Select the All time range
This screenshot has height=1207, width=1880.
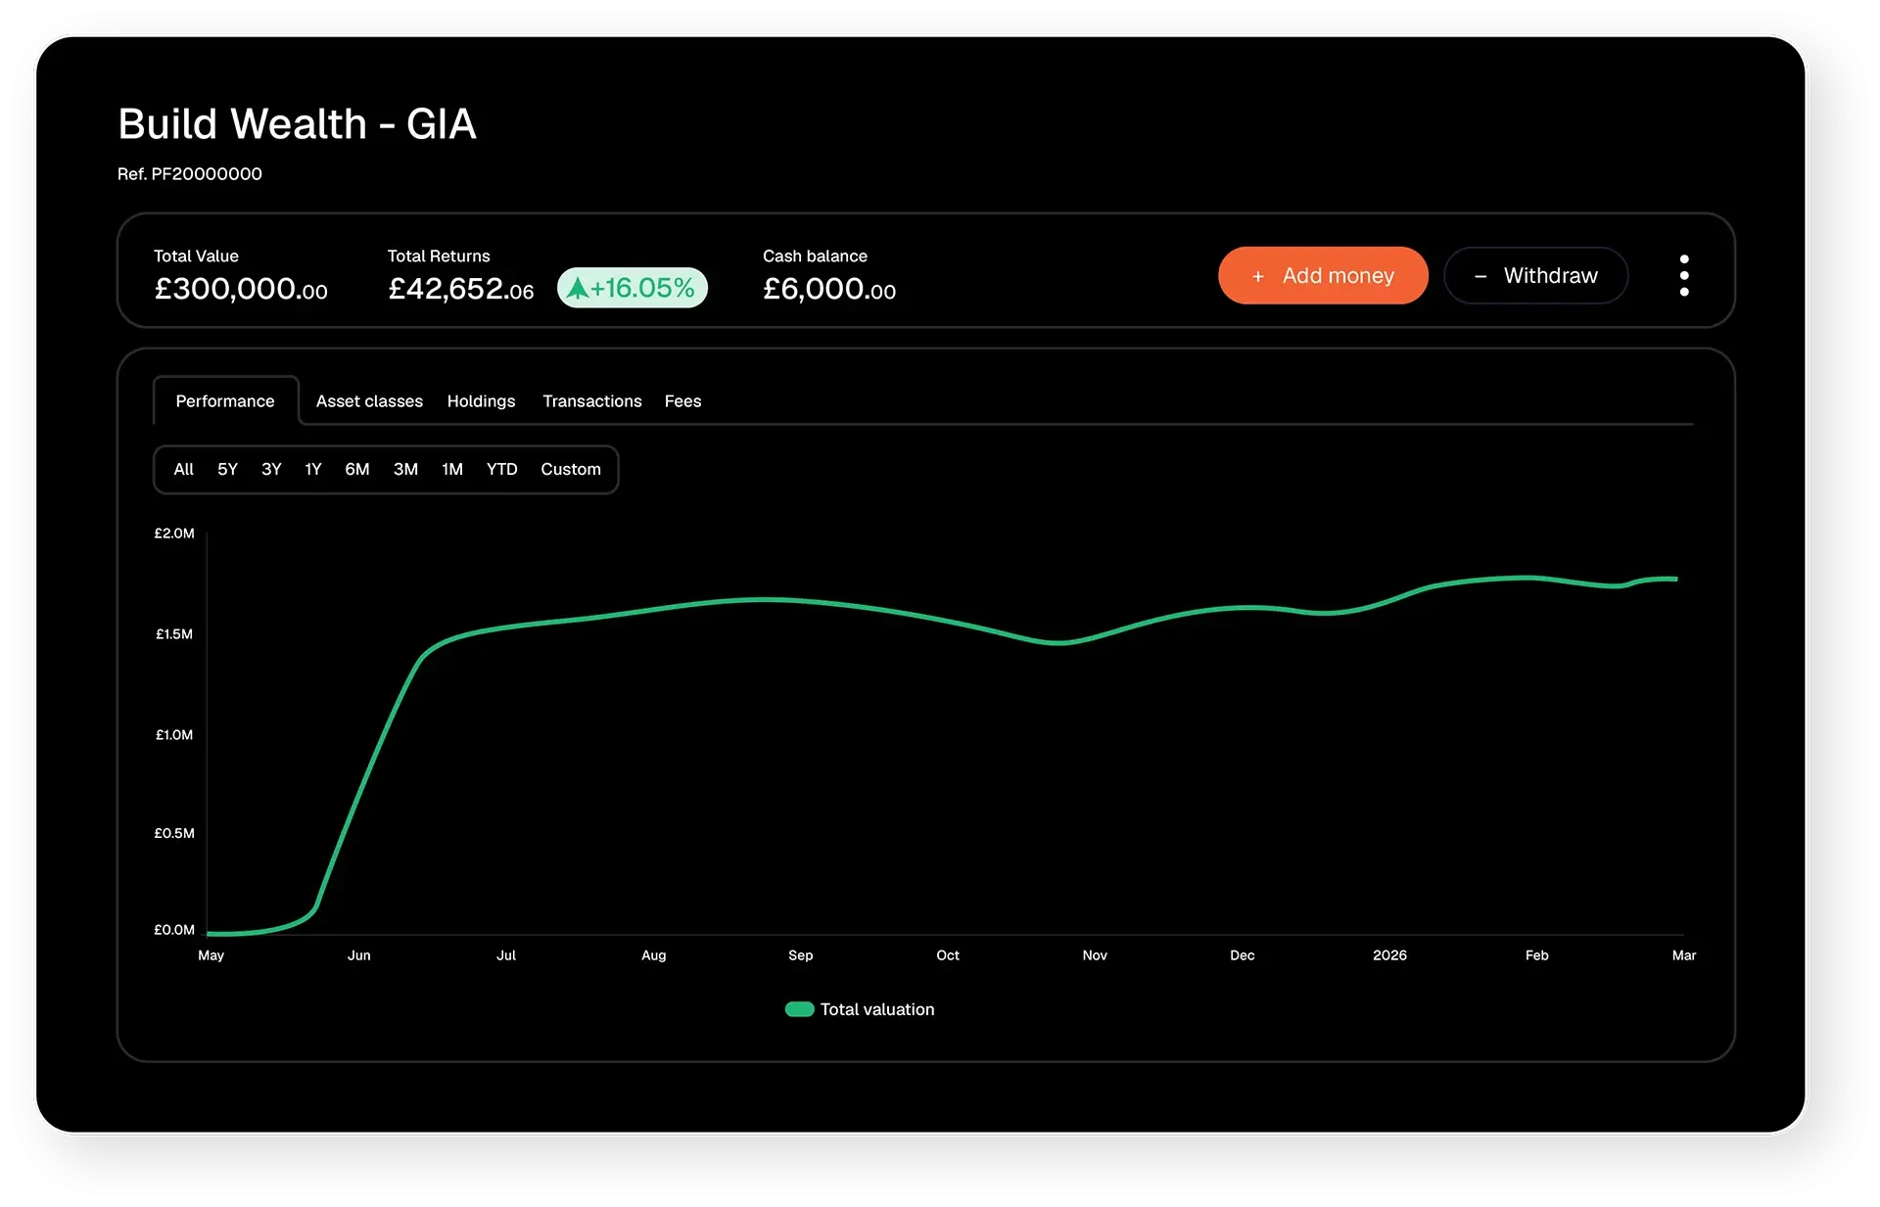click(183, 469)
